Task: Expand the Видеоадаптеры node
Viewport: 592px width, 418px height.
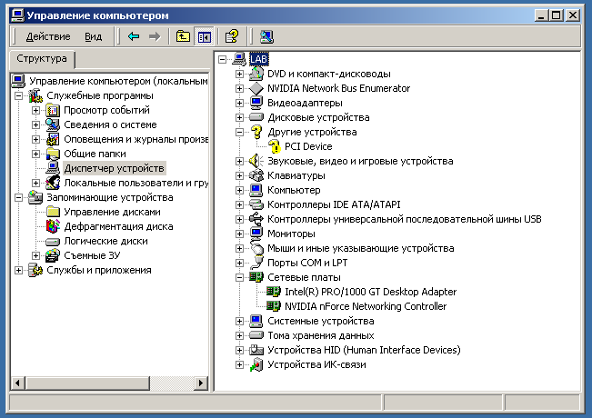Action: click(x=240, y=103)
